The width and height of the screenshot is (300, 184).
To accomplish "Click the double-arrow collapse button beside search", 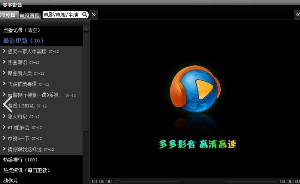I will [x=94, y=15].
